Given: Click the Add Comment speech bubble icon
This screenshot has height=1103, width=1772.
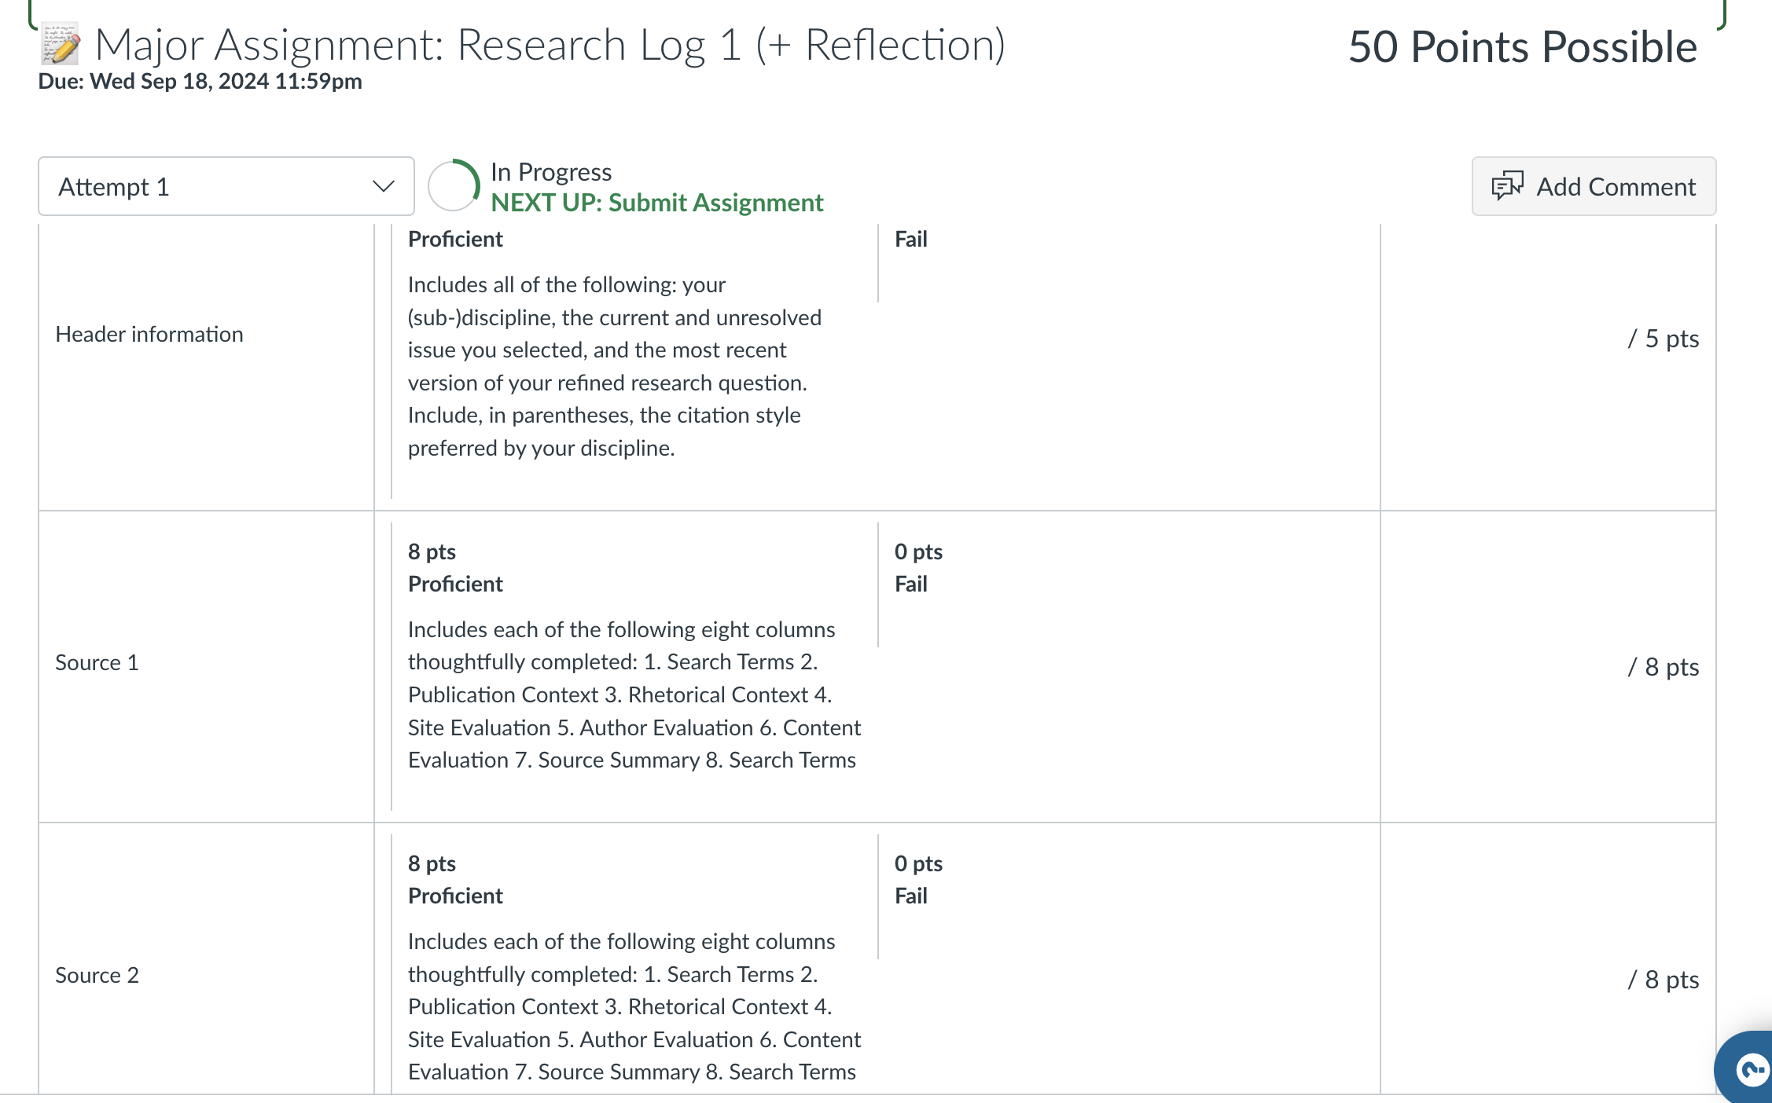Looking at the screenshot, I should point(1507,186).
